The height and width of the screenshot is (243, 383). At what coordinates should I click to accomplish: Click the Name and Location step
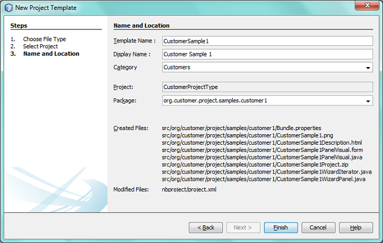[51, 54]
